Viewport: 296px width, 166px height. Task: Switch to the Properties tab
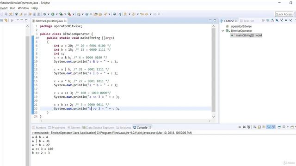[56, 128]
